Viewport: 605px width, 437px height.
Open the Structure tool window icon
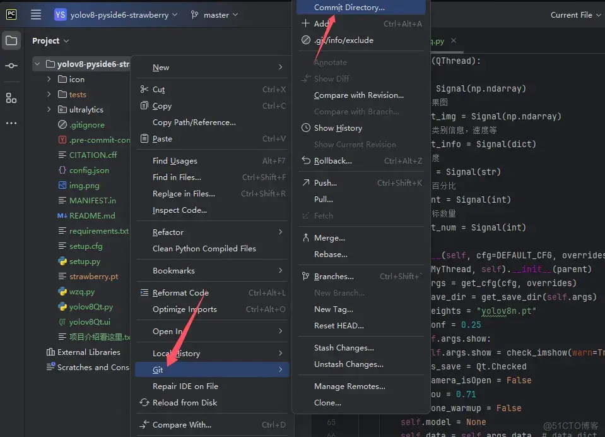[x=11, y=98]
